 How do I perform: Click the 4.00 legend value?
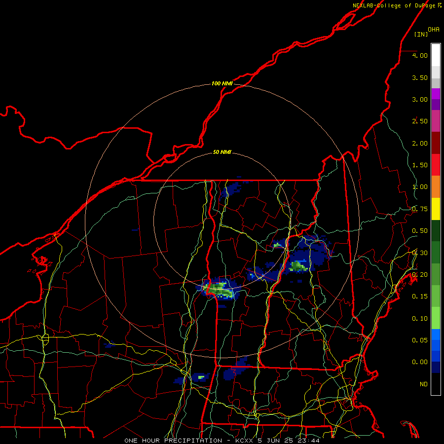(x=420, y=55)
